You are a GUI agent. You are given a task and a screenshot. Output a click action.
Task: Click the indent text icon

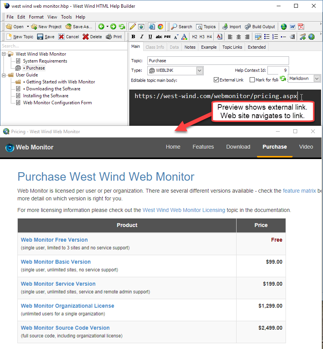pos(292,37)
